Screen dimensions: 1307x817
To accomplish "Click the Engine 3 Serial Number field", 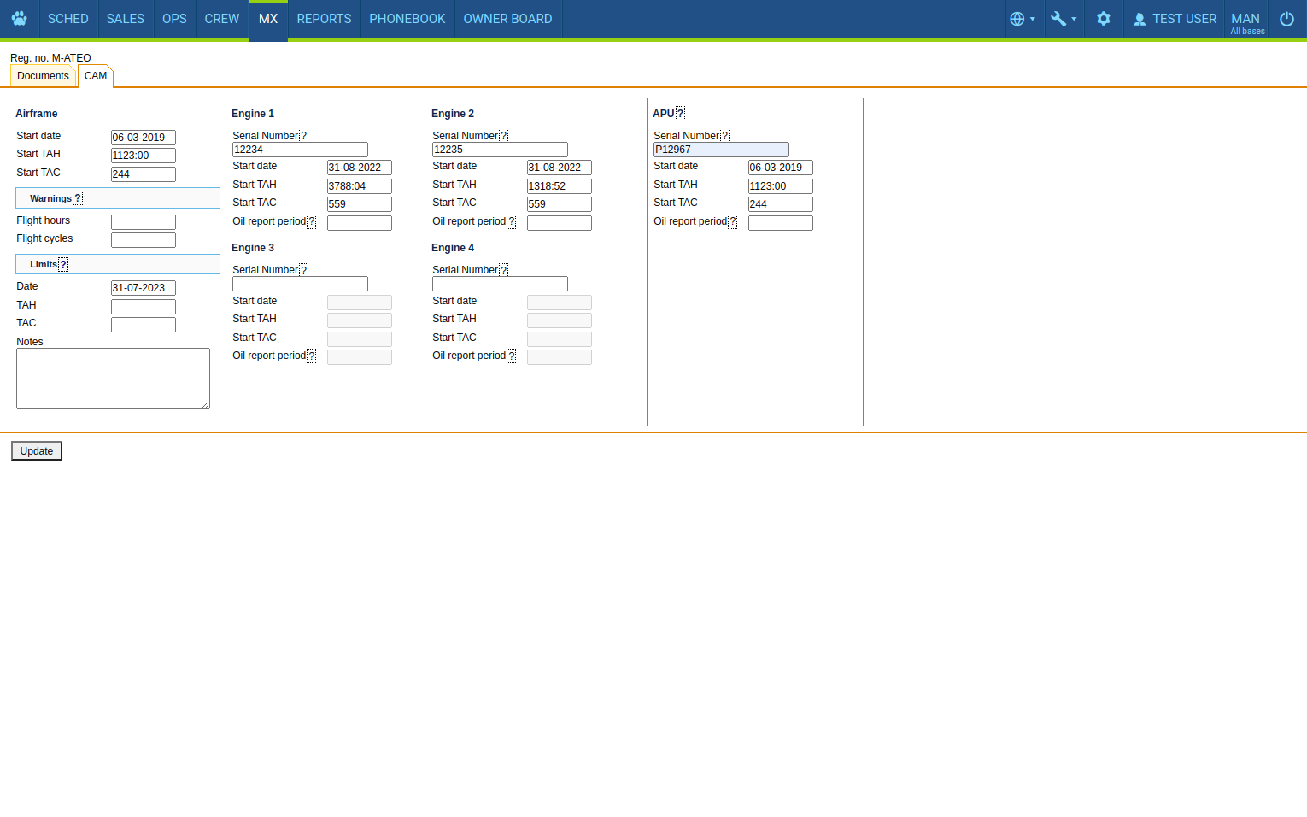I will [300, 284].
